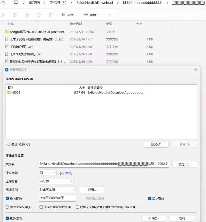Open the [7Z 格式] link

click(66, 173)
